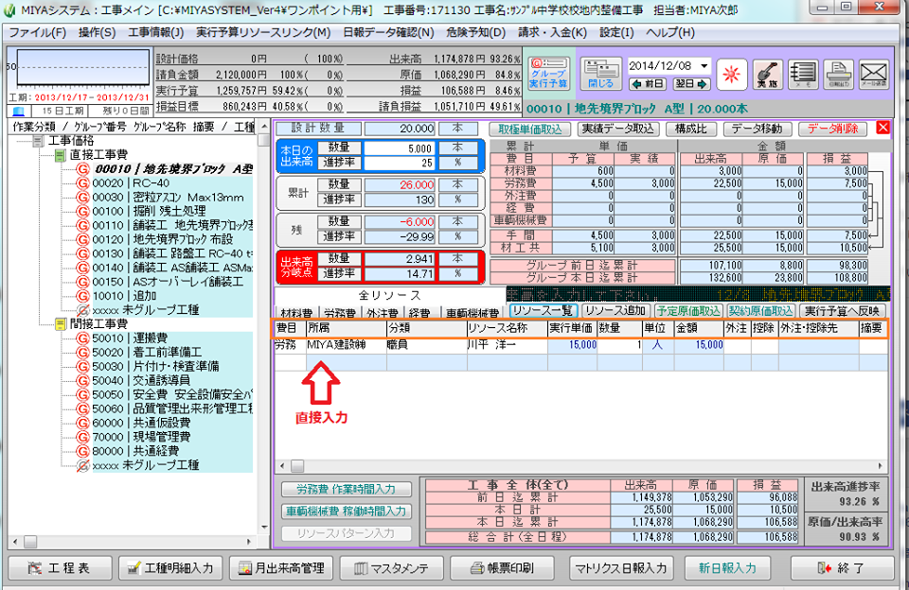Click the リソース追加 button
This screenshot has height=590, width=909.
click(x=615, y=311)
